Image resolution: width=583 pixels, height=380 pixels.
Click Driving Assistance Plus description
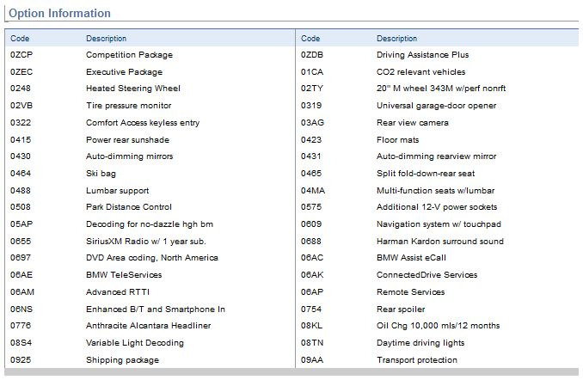click(423, 55)
